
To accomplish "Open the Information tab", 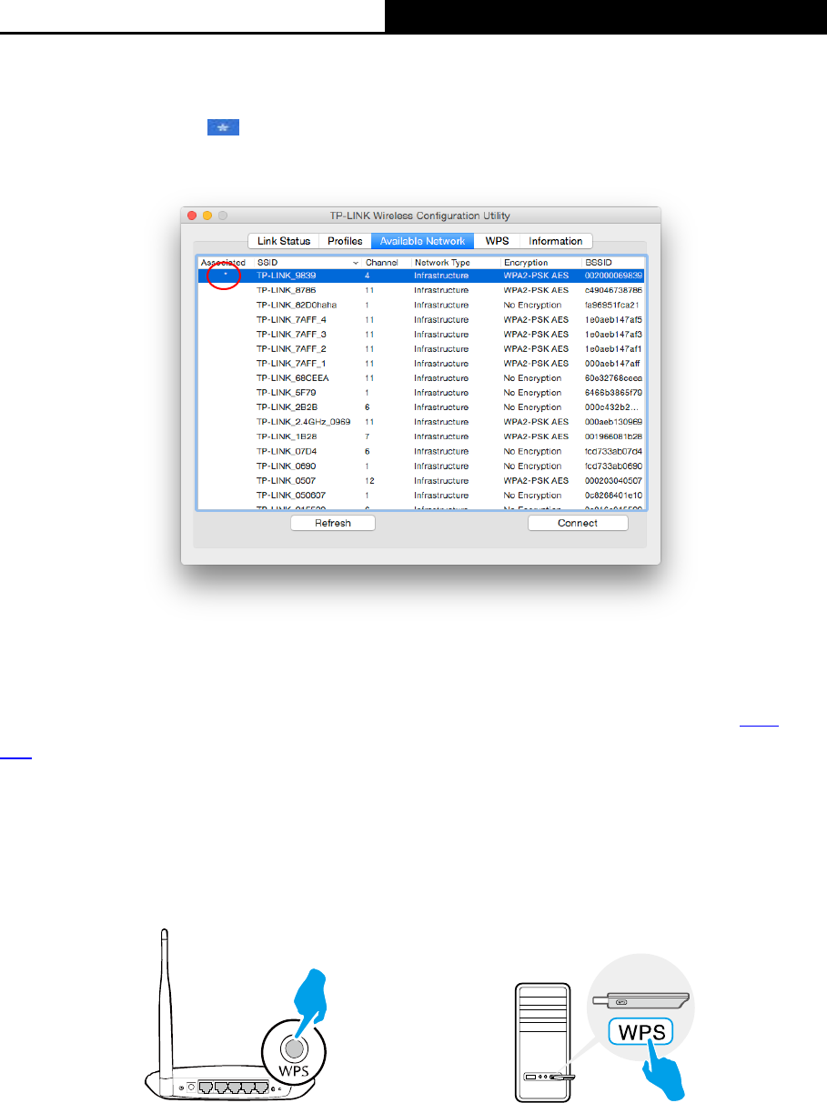I will (556, 241).
